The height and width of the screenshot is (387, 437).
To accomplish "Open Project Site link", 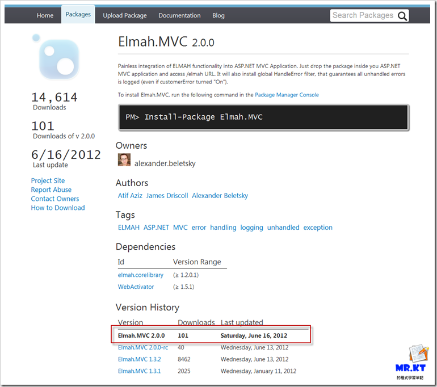I will tap(48, 180).
